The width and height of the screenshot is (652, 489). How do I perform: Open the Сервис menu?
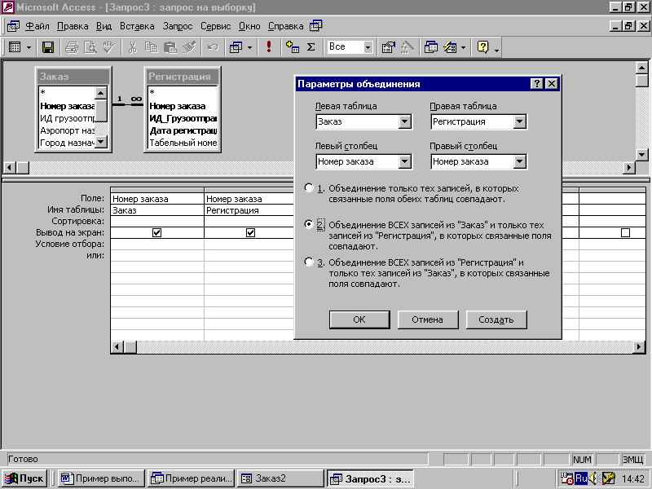click(x=215, y=26)
